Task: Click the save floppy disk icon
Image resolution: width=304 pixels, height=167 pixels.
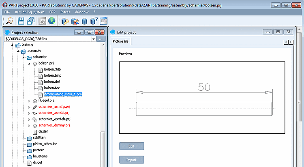Action: 21,21
